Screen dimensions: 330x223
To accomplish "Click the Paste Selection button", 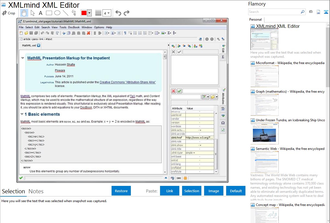I will tap(191, 191).
